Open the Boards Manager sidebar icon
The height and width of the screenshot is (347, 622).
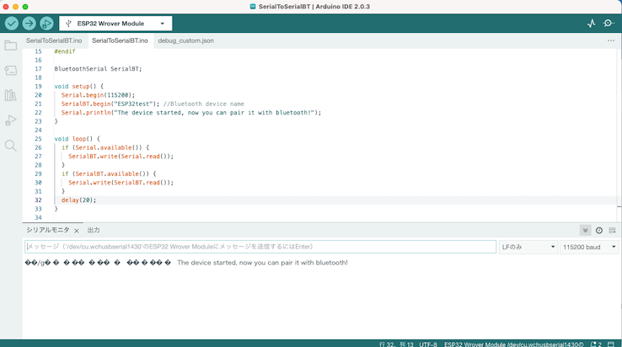click(x=11, y=71)
